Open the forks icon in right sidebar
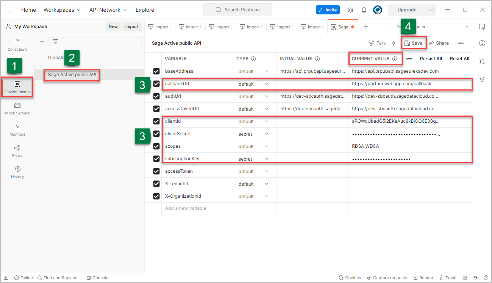Image resolution: width=492 pixels, height=283 pixels. click(x=482, y=80)
